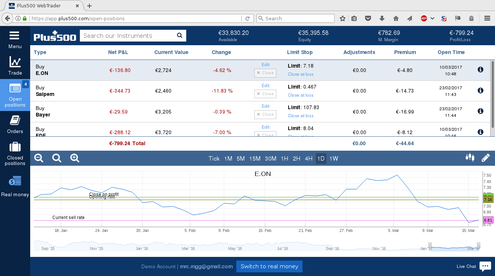Open drawing tools pencil icon
Image resolution: width=495 pixels, height=276 pixels.
pos(486,158)
